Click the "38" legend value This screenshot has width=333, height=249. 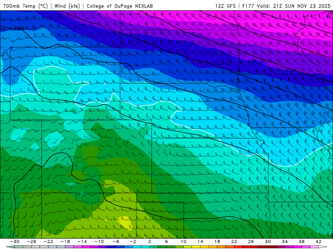pyautogui.click(x=301, y=242)
